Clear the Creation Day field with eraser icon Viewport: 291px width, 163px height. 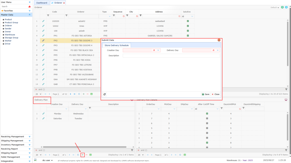point(154,50)
